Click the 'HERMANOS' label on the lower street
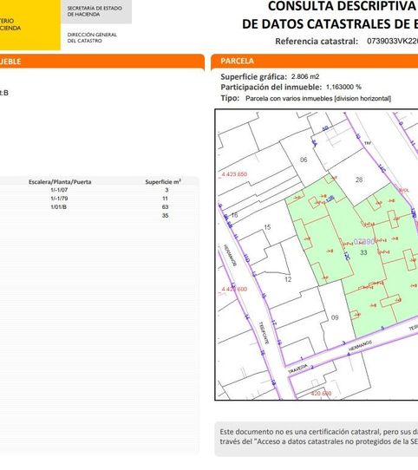418x470 pixels. coord(360,346)
